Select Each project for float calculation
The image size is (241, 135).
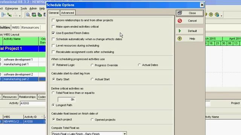click(x=53, y=119)
